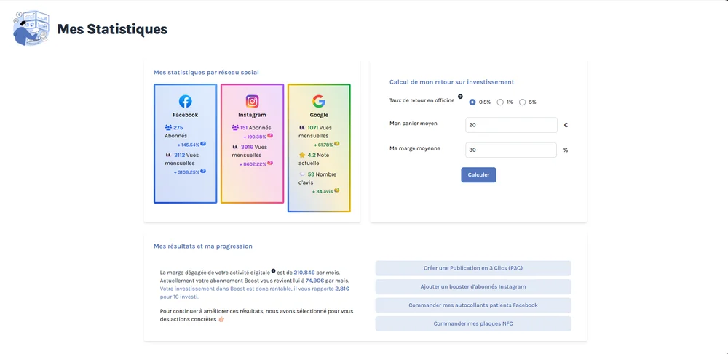Click the help icon next to +34 avis

point(336,190)
